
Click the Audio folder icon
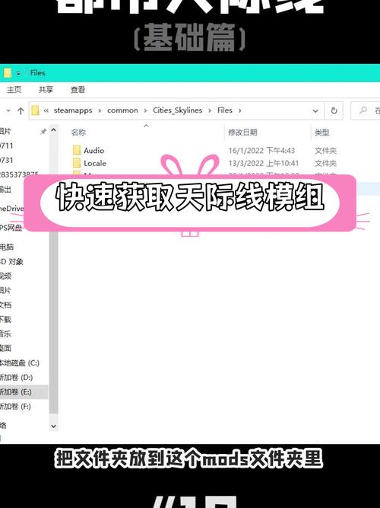(x=77, y=150)
